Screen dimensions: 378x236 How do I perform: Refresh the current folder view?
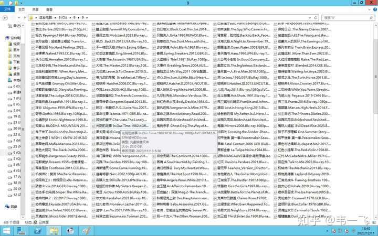316,18
